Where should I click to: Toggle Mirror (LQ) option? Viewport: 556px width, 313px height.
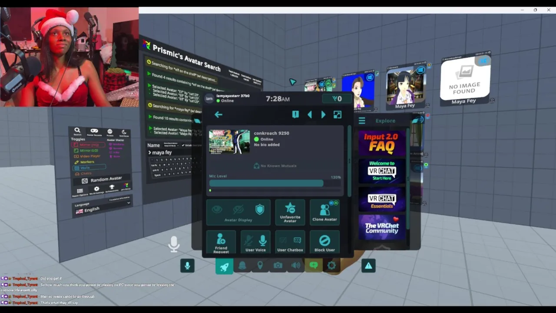(87, 150)
